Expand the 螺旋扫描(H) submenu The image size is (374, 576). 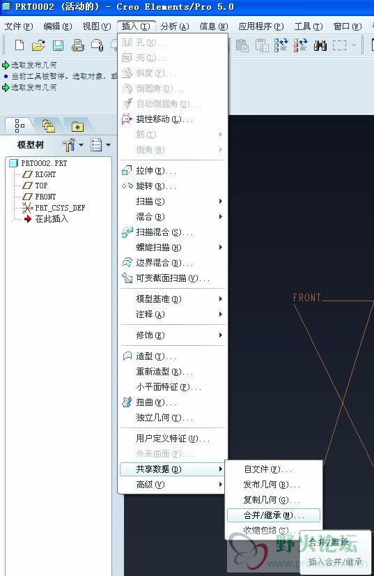click(x=172, y=248)
